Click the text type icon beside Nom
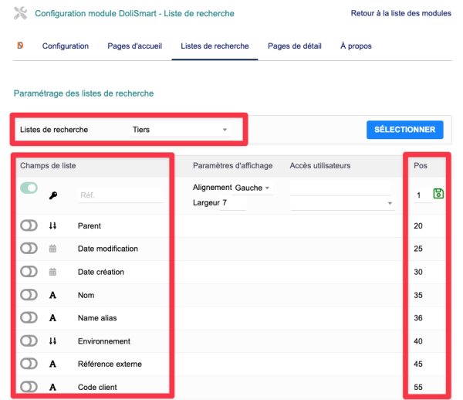This screenshot has width=463, height=400. (53, 295)
